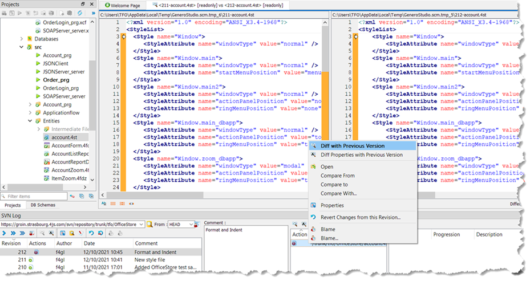Choose Revert Changes from this Revision...

click(x=363, y=217)
